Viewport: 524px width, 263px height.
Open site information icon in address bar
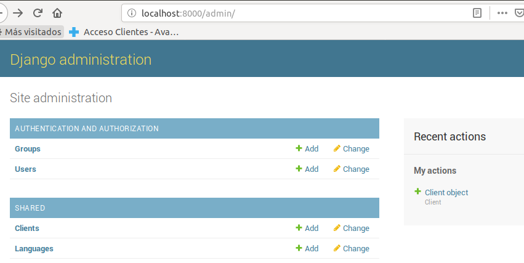tap(132, 13)
